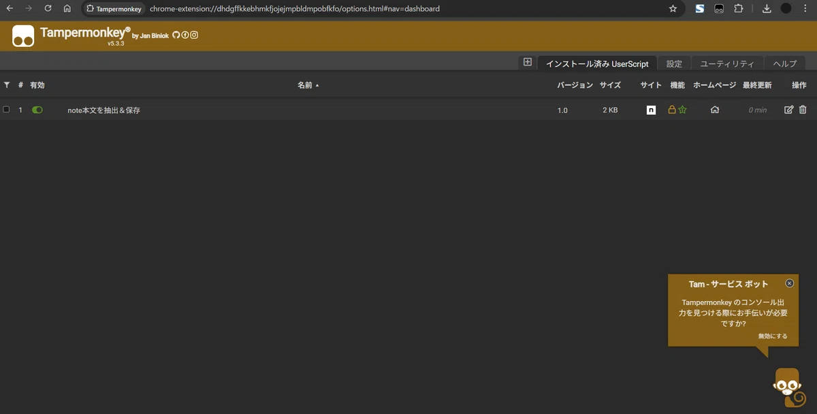Click the 0 min last-updated value
The image size is (817, 414).
coord(757,110)
